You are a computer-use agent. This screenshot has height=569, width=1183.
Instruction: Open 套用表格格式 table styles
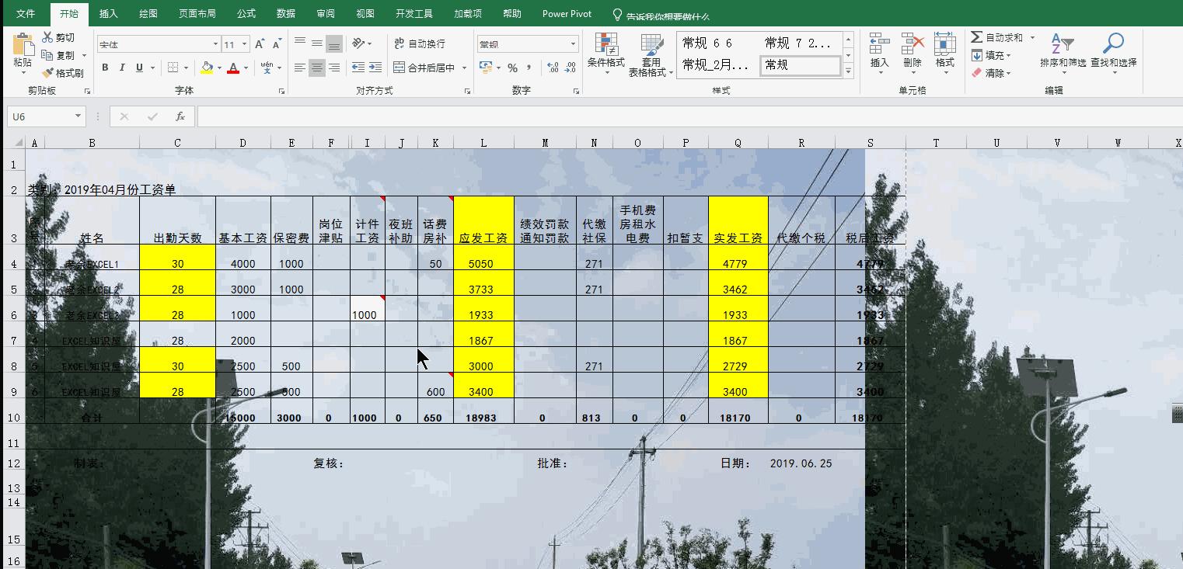[x=651, y=54]
